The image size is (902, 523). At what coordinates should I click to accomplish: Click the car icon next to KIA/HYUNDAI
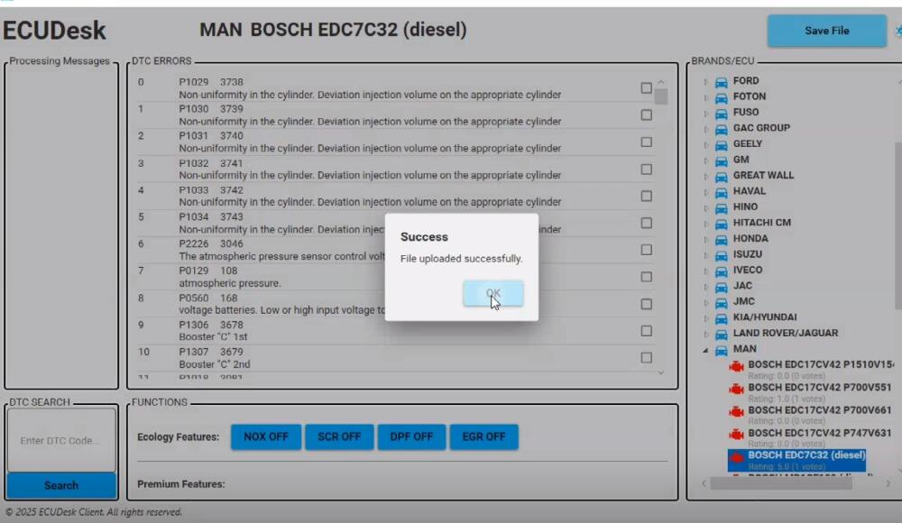(x=722, y=317)
